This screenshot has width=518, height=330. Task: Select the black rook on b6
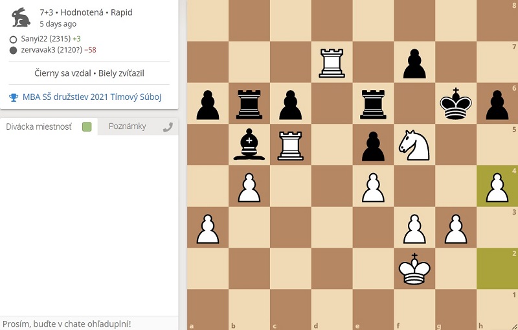pyautogui.click(x=249, y=103)
